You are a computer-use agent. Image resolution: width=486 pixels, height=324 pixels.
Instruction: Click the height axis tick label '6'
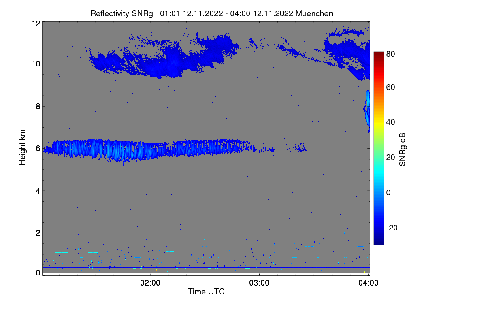pos(38,148)
